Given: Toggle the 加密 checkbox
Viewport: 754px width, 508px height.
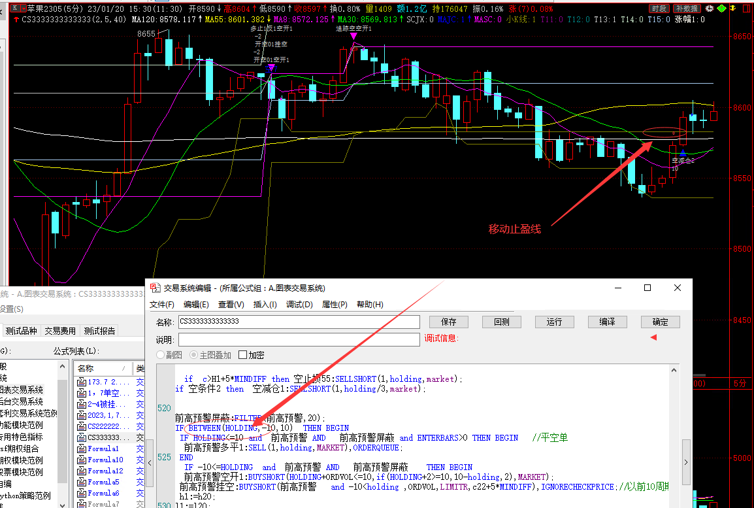Looking at the screenshot, I should pos(243,355).
